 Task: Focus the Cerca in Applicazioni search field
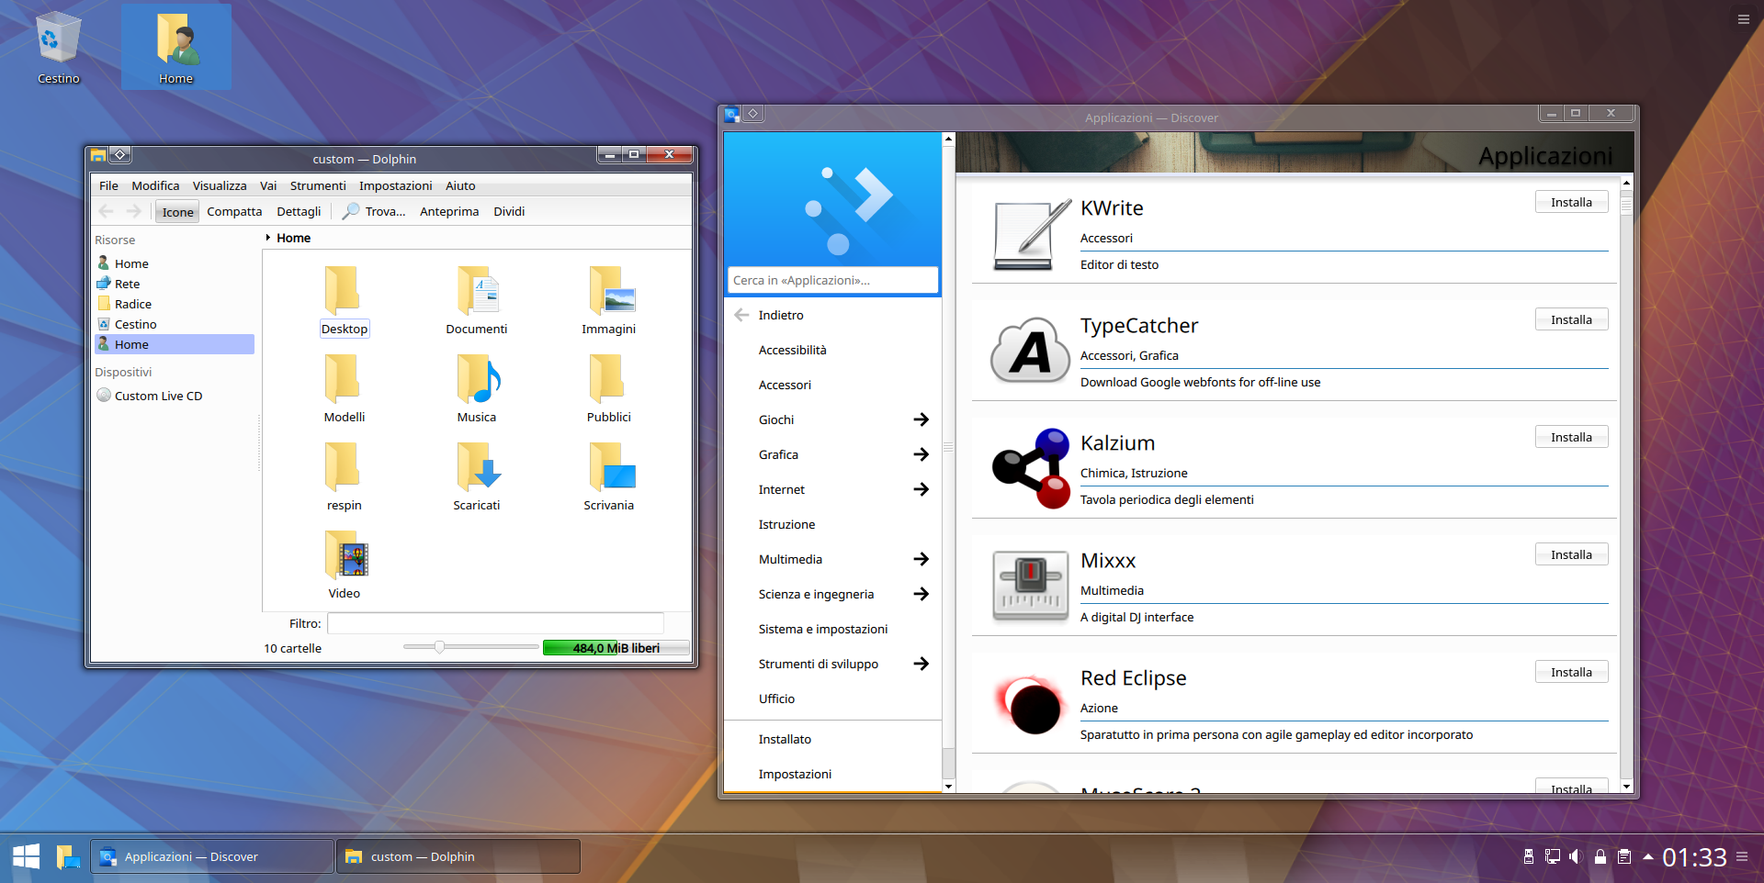point(832,280)
